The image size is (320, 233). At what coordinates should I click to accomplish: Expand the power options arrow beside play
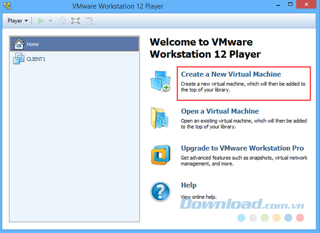(51, 21)
